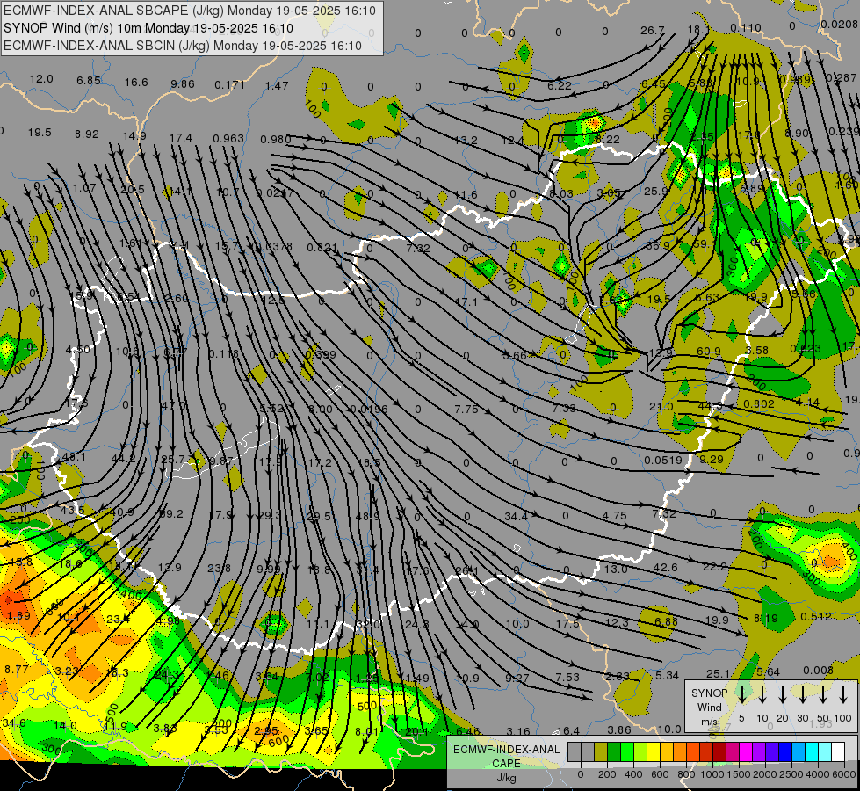Viewport: 860px width, 791px height.
Task: Click the 'SYNOP' label in the wind legend
Action: pyautogui.click(x=709, y=693)
